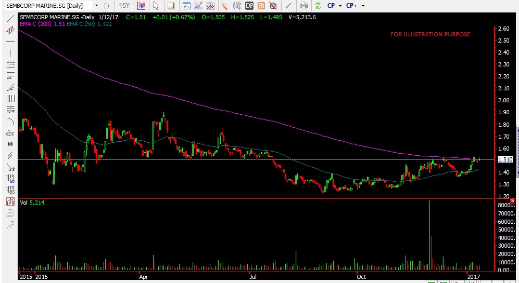Select the dotted levels with markers tool

(10, 110)
